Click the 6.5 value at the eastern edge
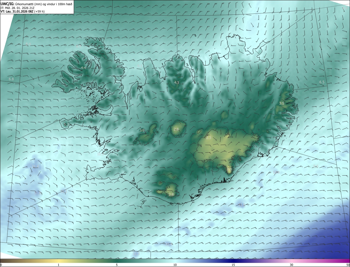Viewport: 350px width, 267px height. [x=322, y=82]
